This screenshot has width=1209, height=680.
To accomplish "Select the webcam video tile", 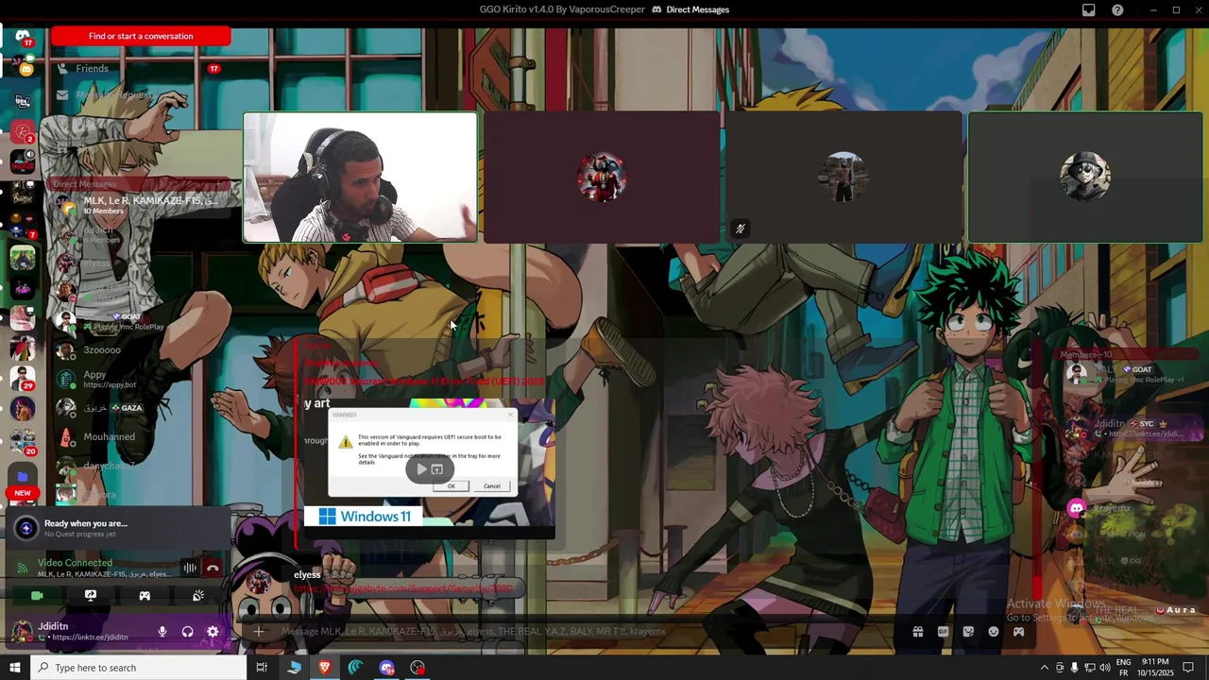I will 360,178.
